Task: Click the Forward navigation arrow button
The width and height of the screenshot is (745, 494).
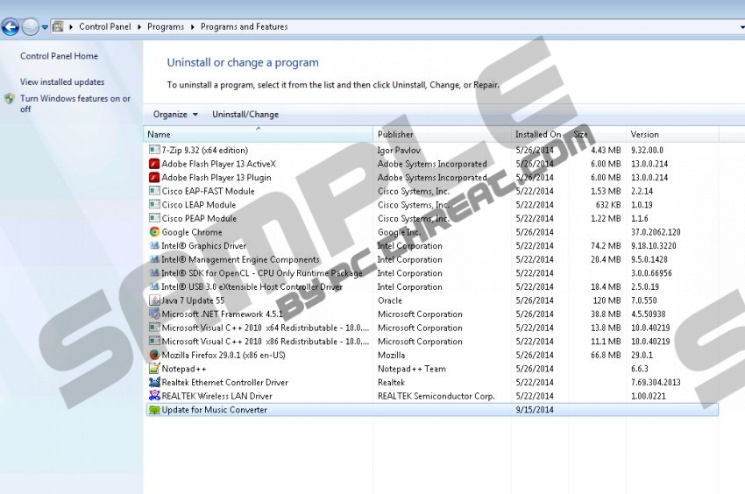Action: tap(31, 27)
